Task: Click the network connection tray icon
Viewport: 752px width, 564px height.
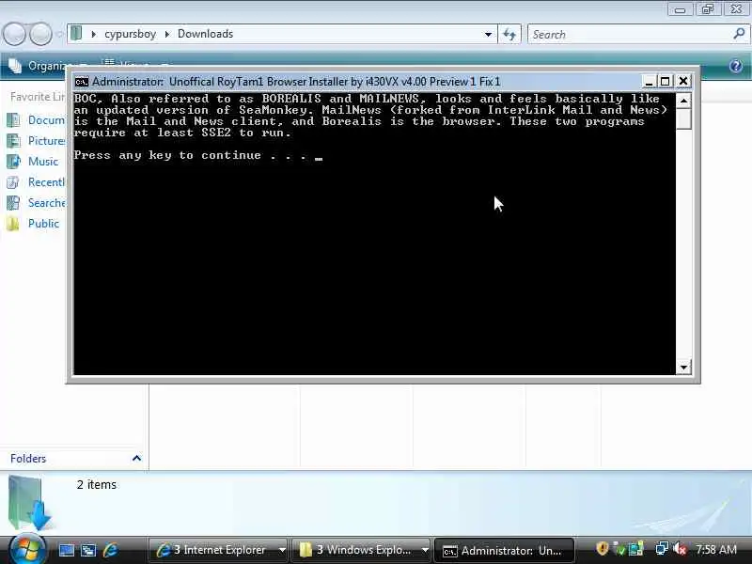Action: point(662,549)
